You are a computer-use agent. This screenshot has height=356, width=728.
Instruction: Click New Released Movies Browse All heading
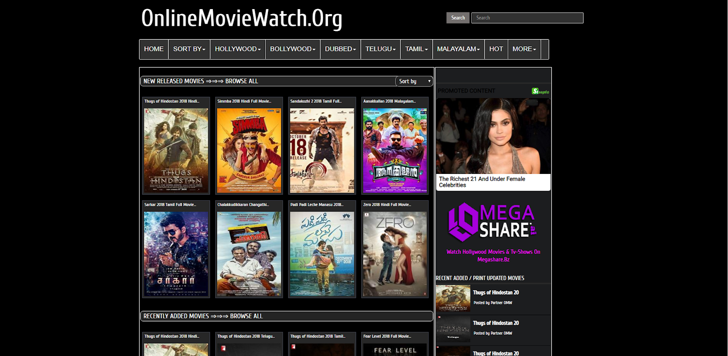(201, 81)
